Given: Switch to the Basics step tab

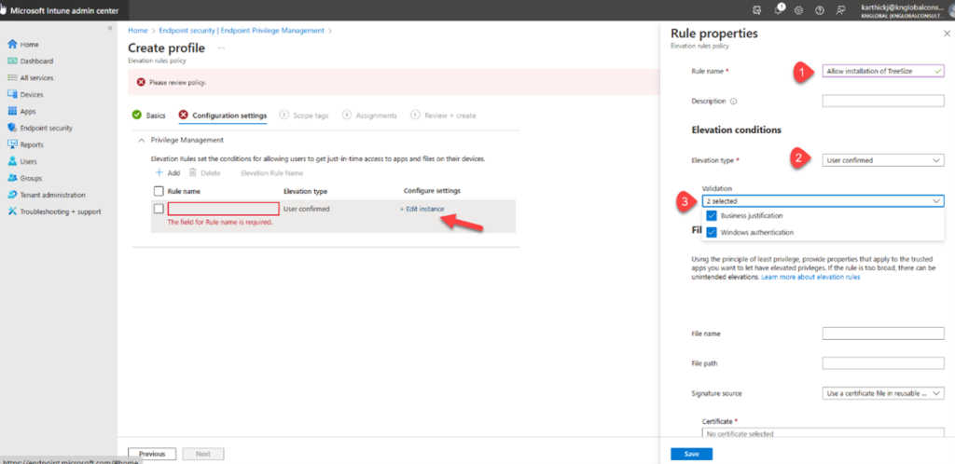Looking at the screenshot, I should click(149, 116).
